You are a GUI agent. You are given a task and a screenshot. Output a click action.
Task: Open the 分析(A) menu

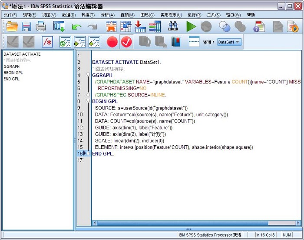(107, 15)
